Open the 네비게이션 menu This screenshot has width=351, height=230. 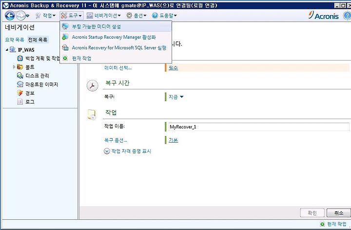click(104, 16)
